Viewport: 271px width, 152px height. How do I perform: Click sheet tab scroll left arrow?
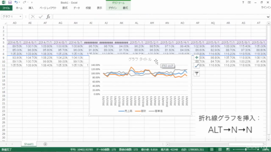(6, 144)
